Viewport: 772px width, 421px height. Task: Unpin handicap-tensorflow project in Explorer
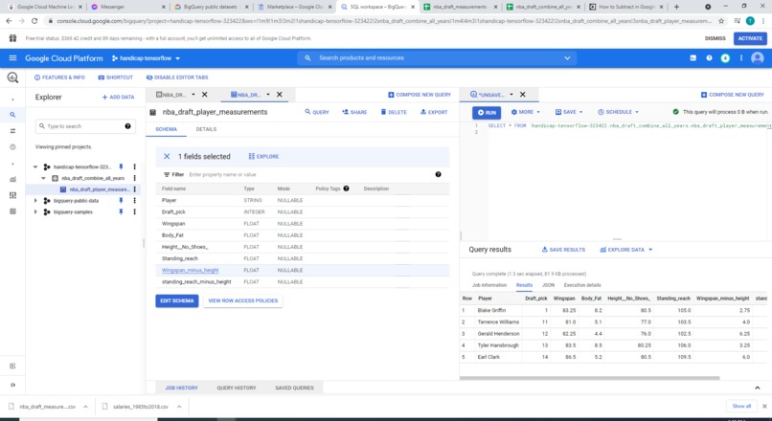[x=121, y=166]
